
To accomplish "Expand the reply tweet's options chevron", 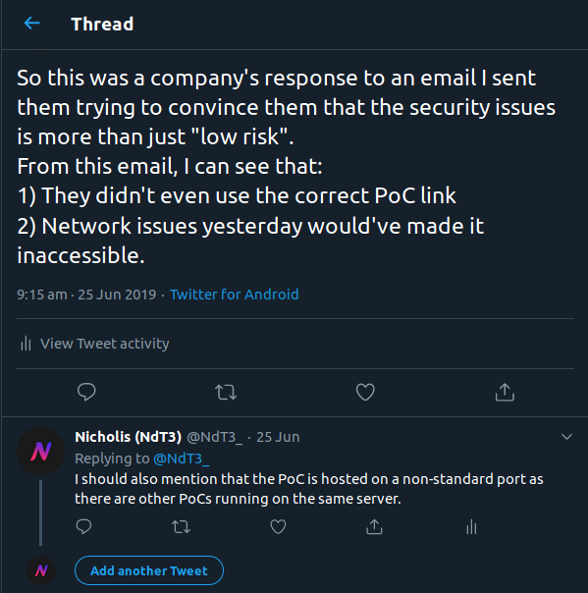I will pyautogui.click(x=566, y=437).
